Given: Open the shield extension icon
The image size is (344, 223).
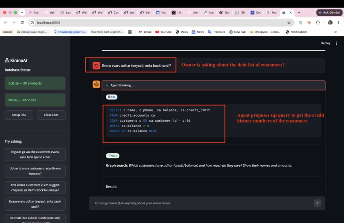Looking at the screenshot, I should [301, 23].
